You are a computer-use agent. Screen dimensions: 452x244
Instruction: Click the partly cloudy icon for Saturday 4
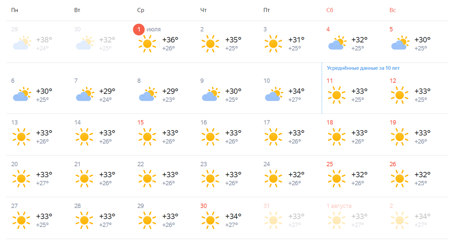pyautogui.click(x=337, y=44)
